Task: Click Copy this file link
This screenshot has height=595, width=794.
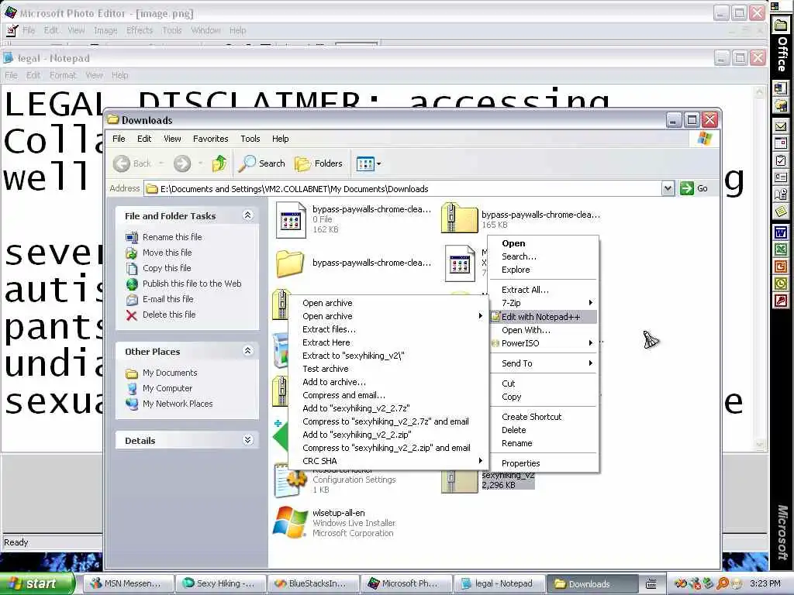Action: [167, 268]
